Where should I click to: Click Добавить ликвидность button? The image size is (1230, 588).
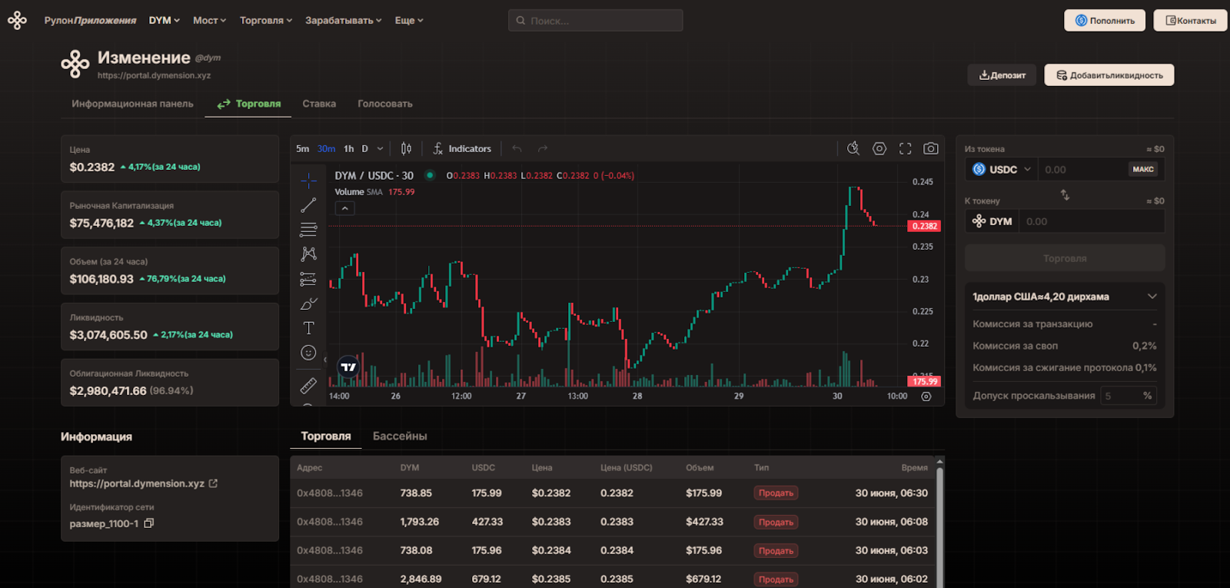click(1109, 75)
